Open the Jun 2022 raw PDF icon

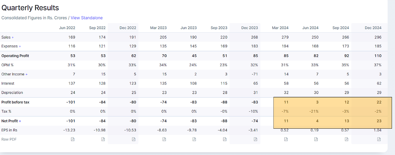73,139
